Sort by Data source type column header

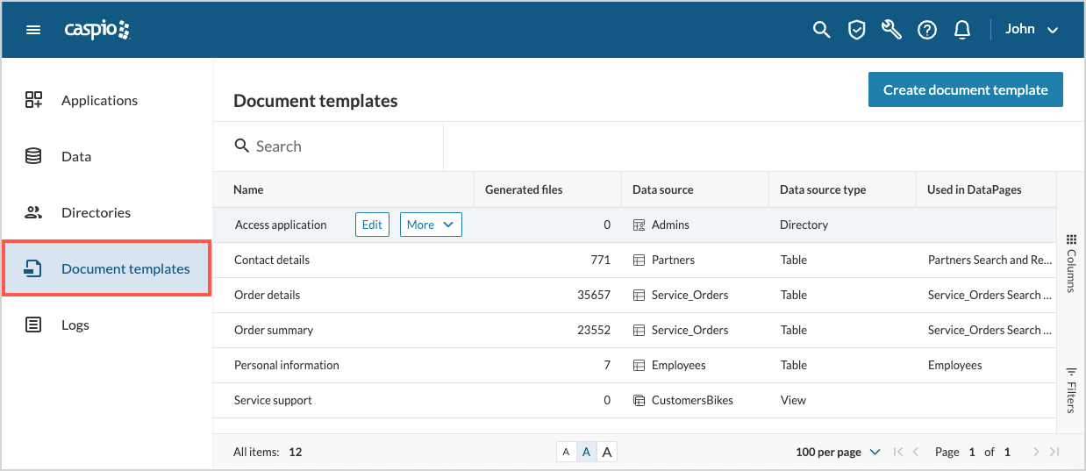click(842, 189)
